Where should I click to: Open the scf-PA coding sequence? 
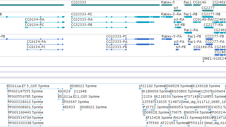(179, 42)
